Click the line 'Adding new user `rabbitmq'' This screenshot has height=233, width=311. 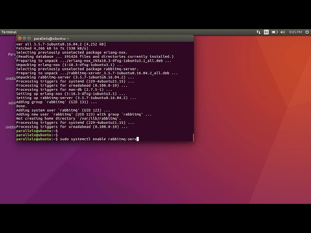pyautogui.click(x=84, y=115)
